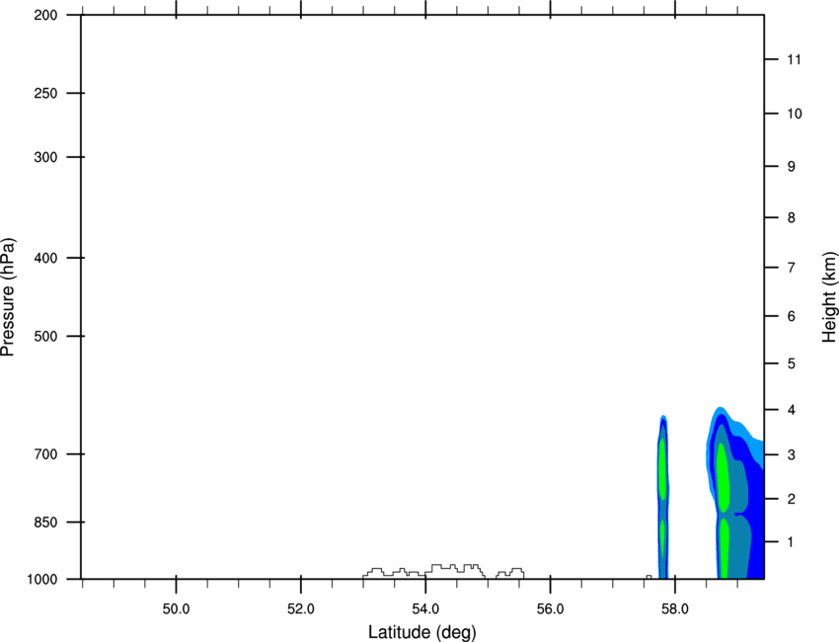Image resolution: width=839 pixels, height=642 pixels.
Task: Click the 58.0 latitude tick label
Action: click(675, 609)
